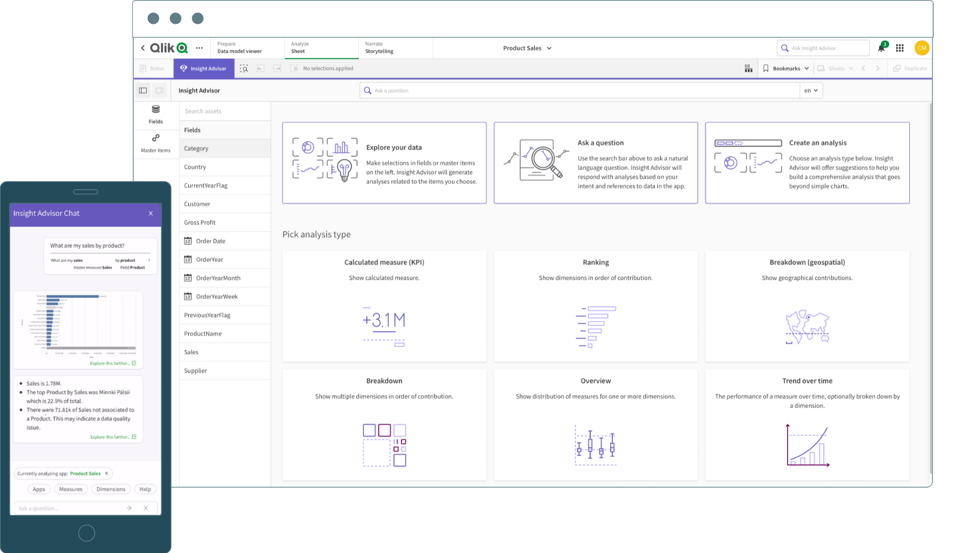
Task: Select the Country field
Action: coord(225,167)
